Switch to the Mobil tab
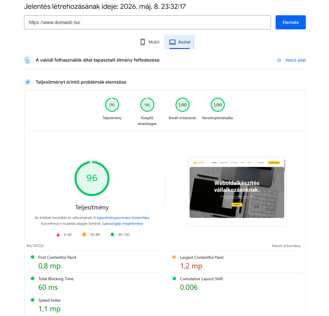This screenshot has height=316, width=329. 150,42
